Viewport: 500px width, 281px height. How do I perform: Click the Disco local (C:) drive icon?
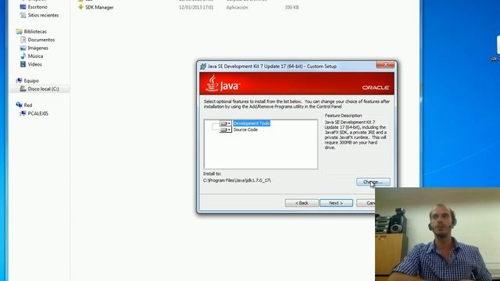(23, 89)
